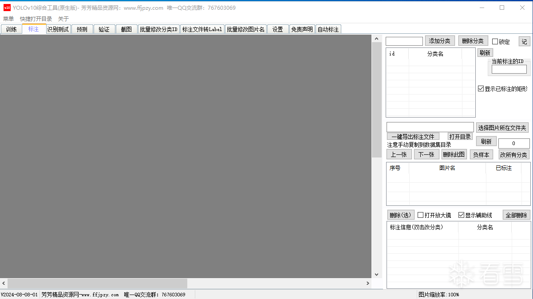Go to the 识别测试 tab

pos(58,29)
